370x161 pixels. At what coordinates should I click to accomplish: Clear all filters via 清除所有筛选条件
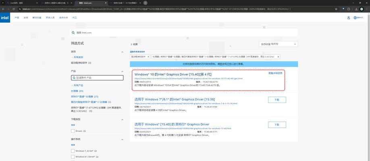click(137, 52)
